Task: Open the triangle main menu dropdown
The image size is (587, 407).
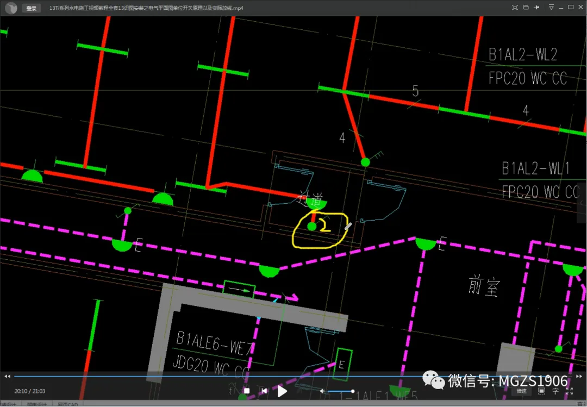Action: coord(551,8)
